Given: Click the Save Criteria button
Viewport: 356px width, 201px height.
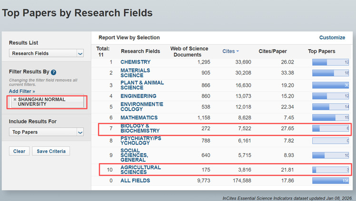Looking at the screenshot, I should point(51,151).
